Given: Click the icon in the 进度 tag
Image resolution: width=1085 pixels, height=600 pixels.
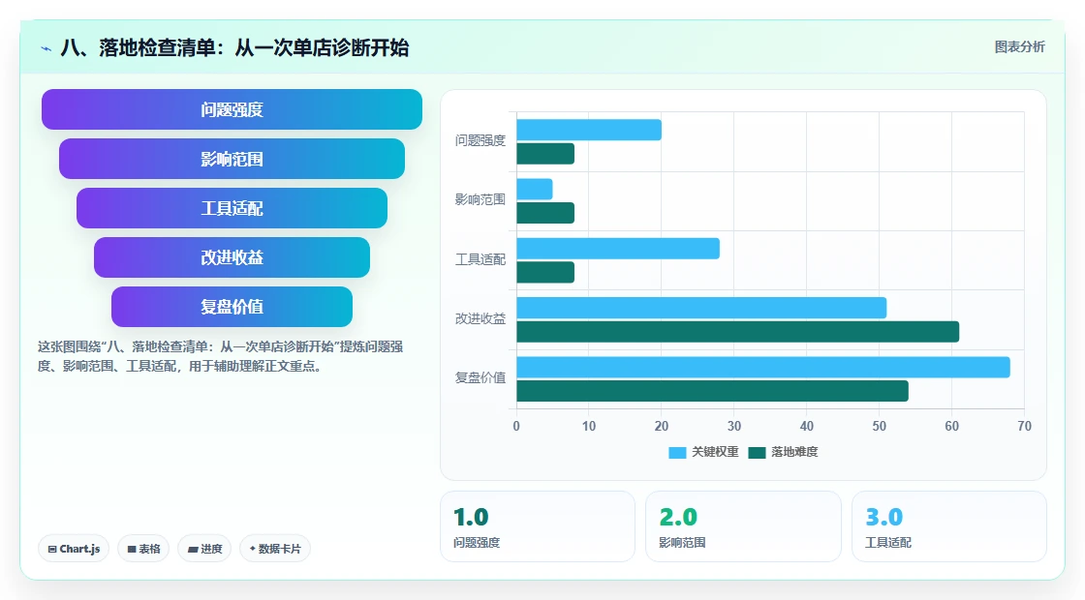Looking at the screenshot, I should (x=193, y=550).
